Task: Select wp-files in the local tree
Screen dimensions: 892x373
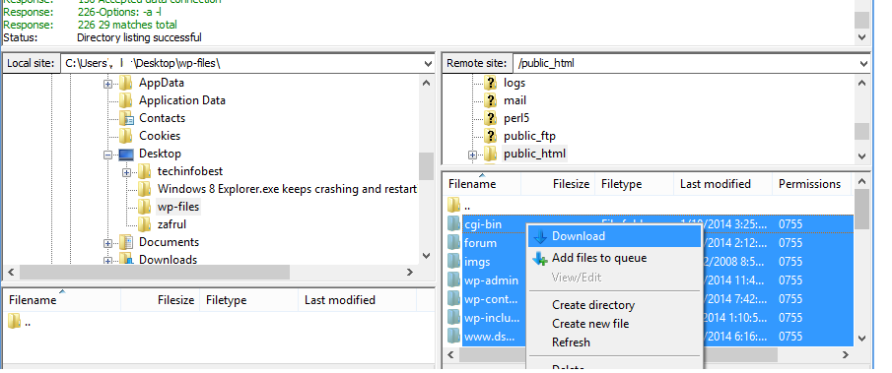Action: click(178, 207)
